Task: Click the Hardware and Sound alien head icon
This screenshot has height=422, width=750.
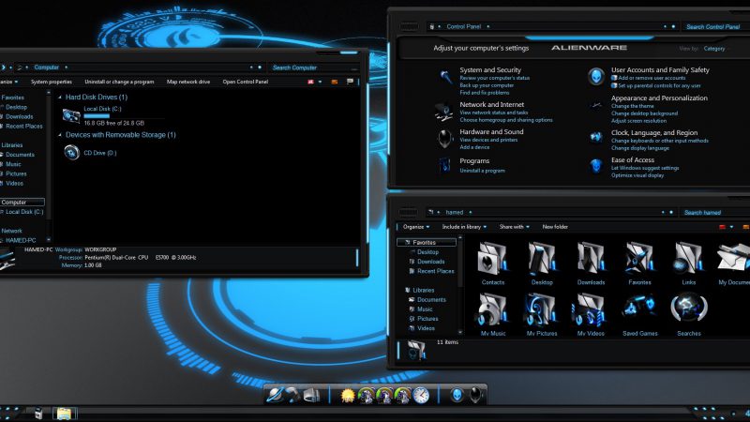Action: (x=444, y=138)
